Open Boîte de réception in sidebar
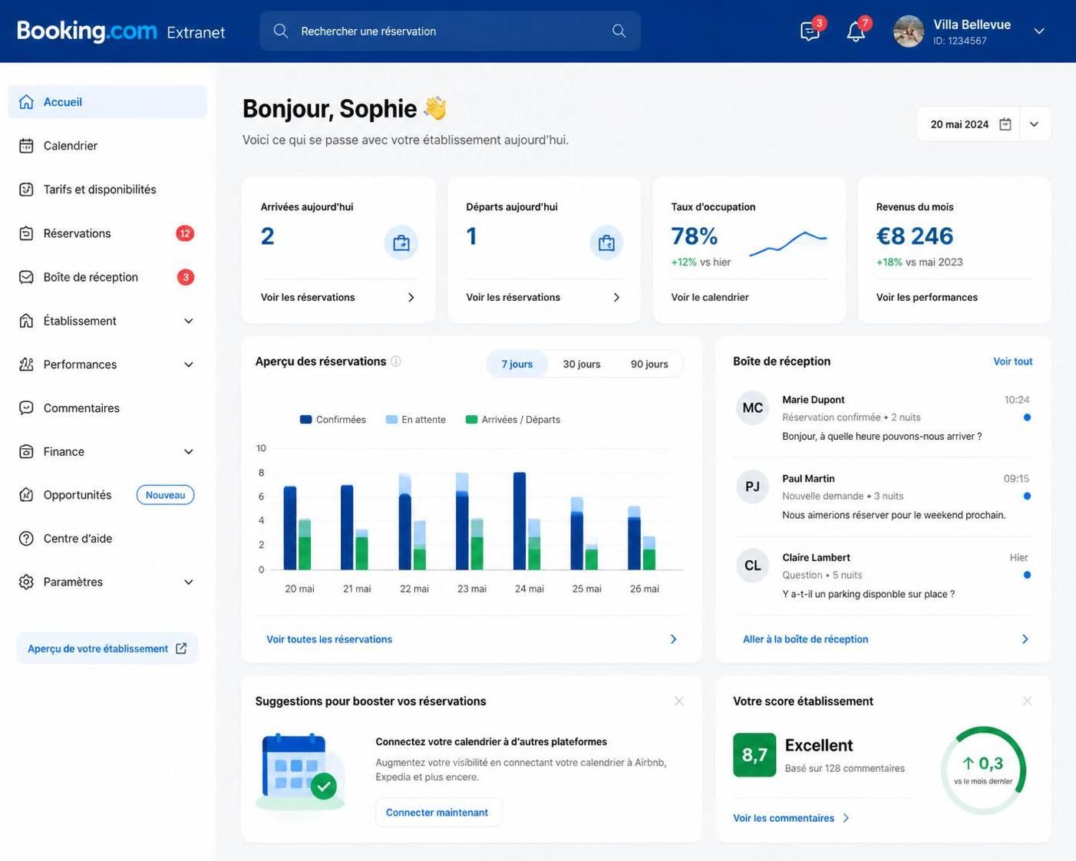1076x861 pixels. pos(107,277)
